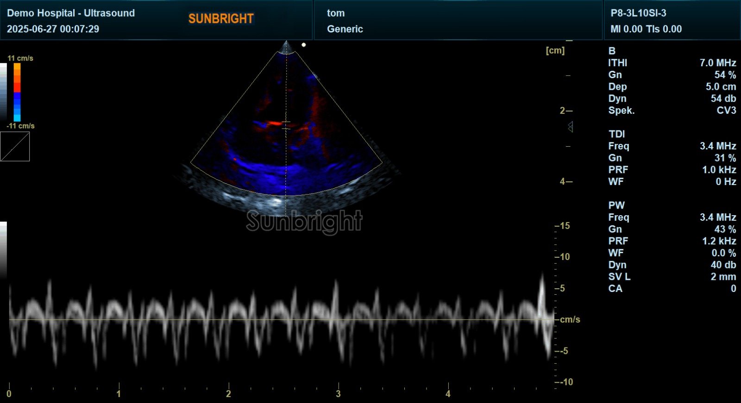Click the diagonal-line gray map curve box
The width and height of the screenshot is (741, 403).
(15, 147)
